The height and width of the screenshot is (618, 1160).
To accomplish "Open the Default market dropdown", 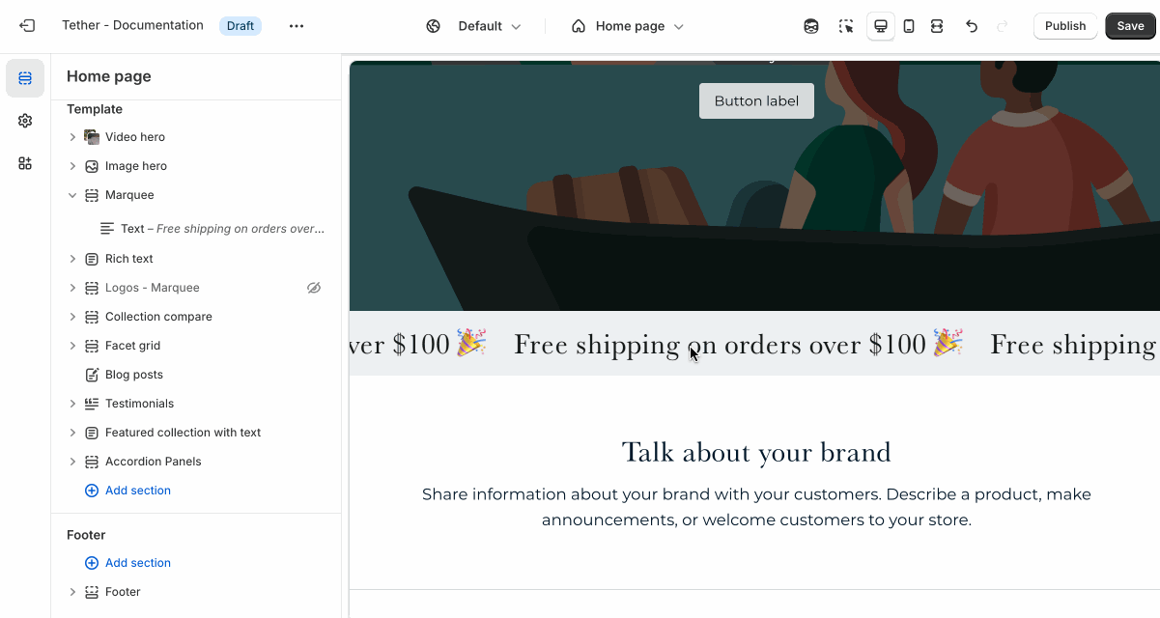I will pos(474,26).
